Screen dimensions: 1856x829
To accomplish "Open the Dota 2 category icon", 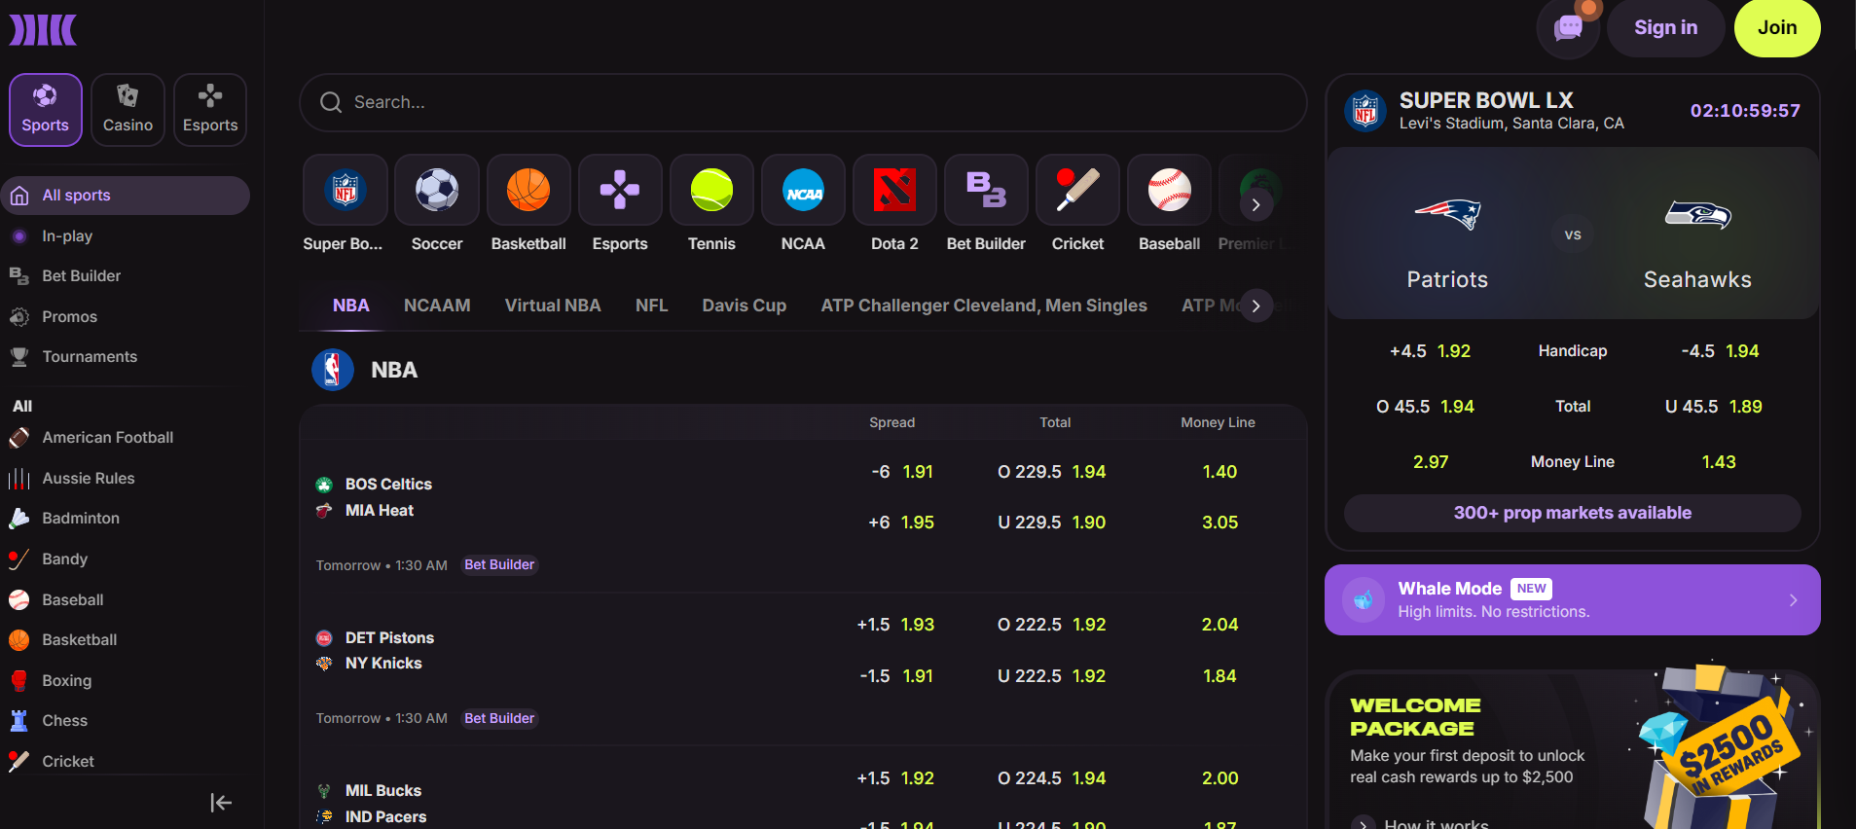I will pyautogui.click(x=894, y=190).
